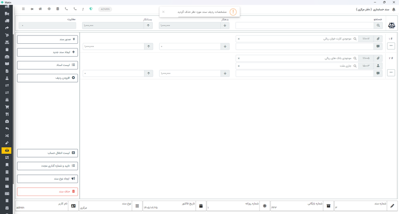Click the user card icon next to نام کاربر
399x214 pixels.
click(x=73, y=206)
